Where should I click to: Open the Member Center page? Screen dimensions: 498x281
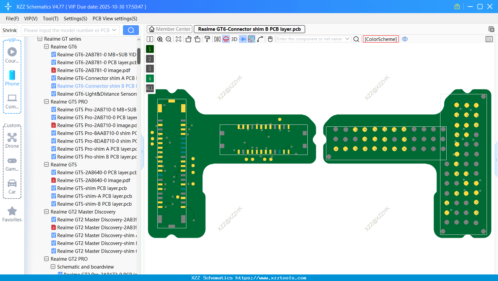169,29
